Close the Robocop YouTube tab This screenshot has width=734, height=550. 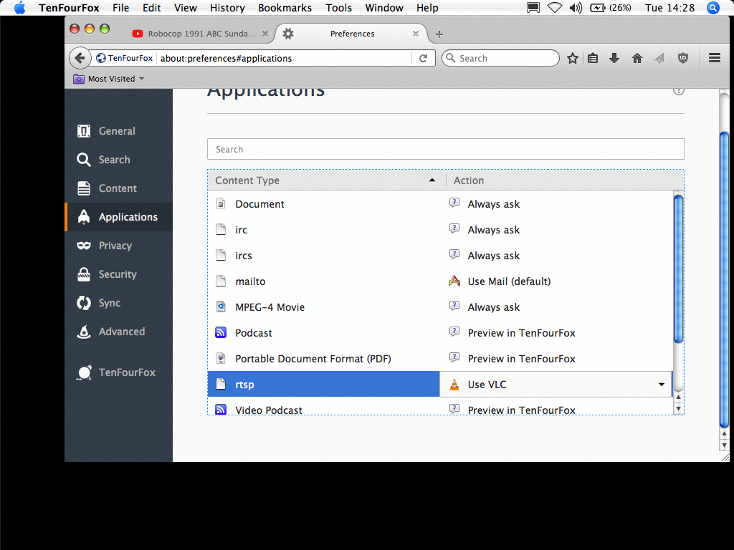click(265, 34)
